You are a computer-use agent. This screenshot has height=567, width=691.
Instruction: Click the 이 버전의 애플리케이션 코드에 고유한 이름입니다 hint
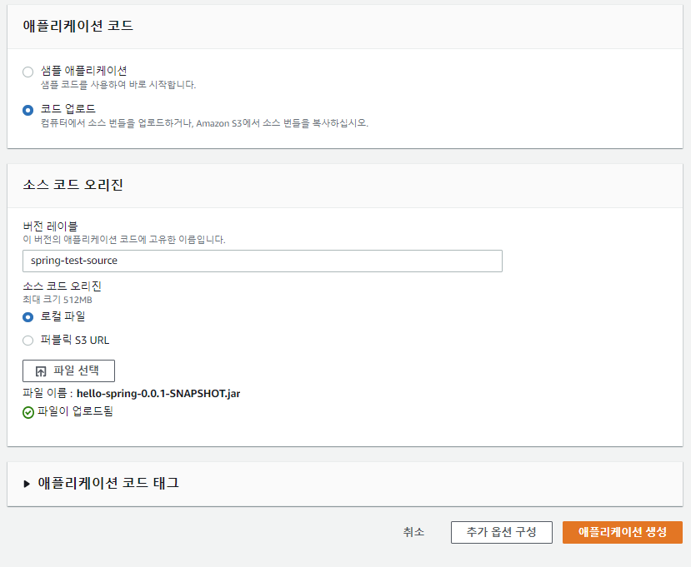[124, 240]
